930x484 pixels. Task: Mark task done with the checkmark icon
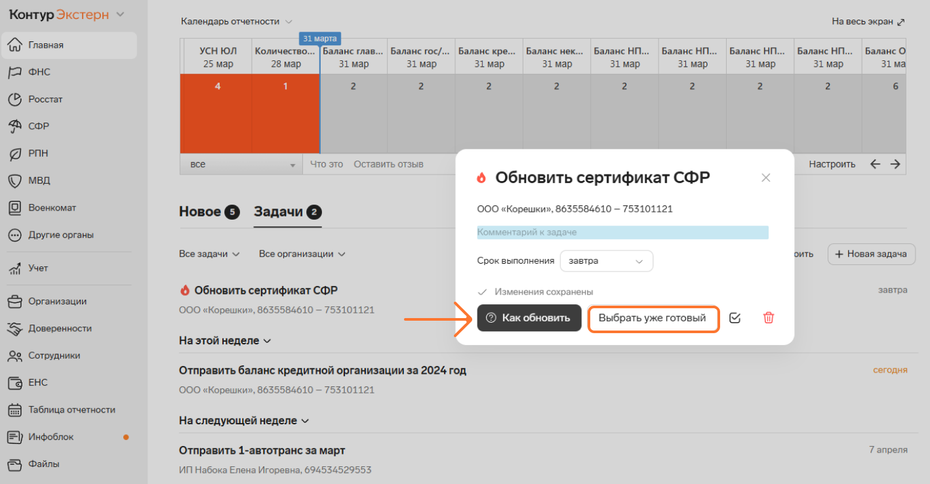tap(735, 318)
